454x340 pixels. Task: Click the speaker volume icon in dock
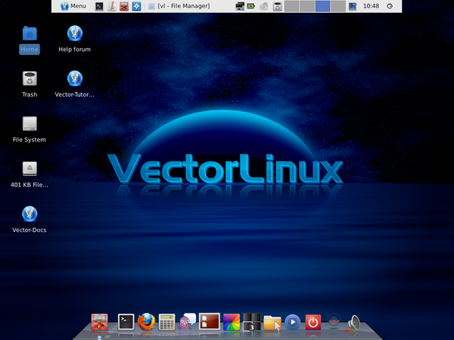point(354,323)
